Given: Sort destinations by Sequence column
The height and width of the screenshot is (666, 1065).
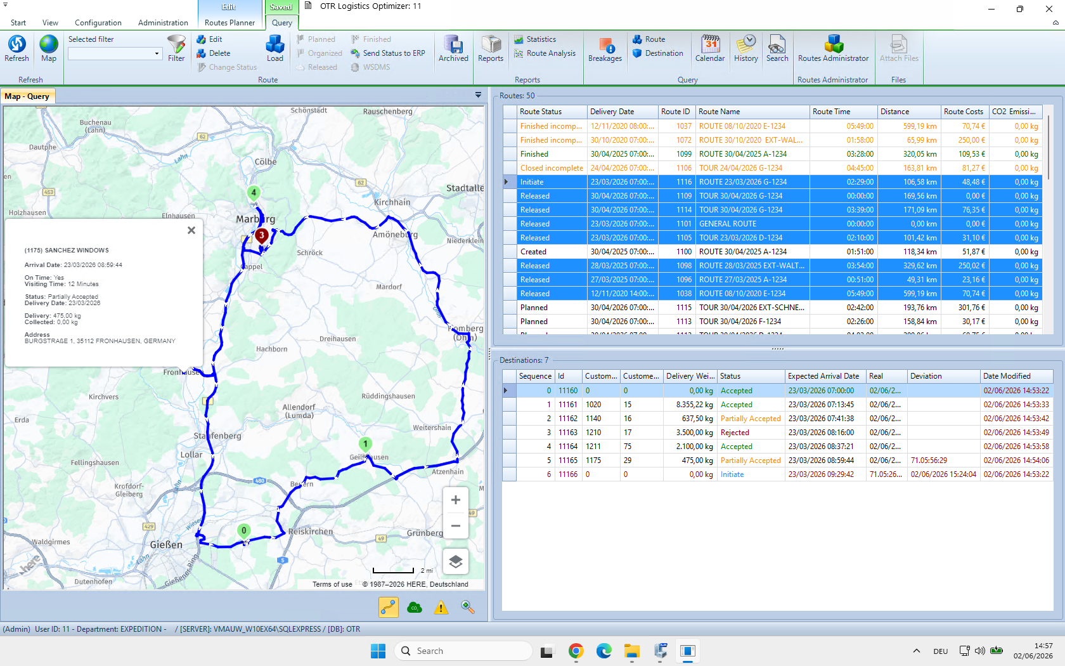Looking at the screenshot, I should coord(535,376).
